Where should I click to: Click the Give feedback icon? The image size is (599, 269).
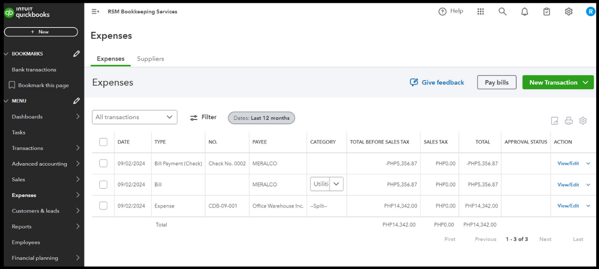[x=414, y=82]
